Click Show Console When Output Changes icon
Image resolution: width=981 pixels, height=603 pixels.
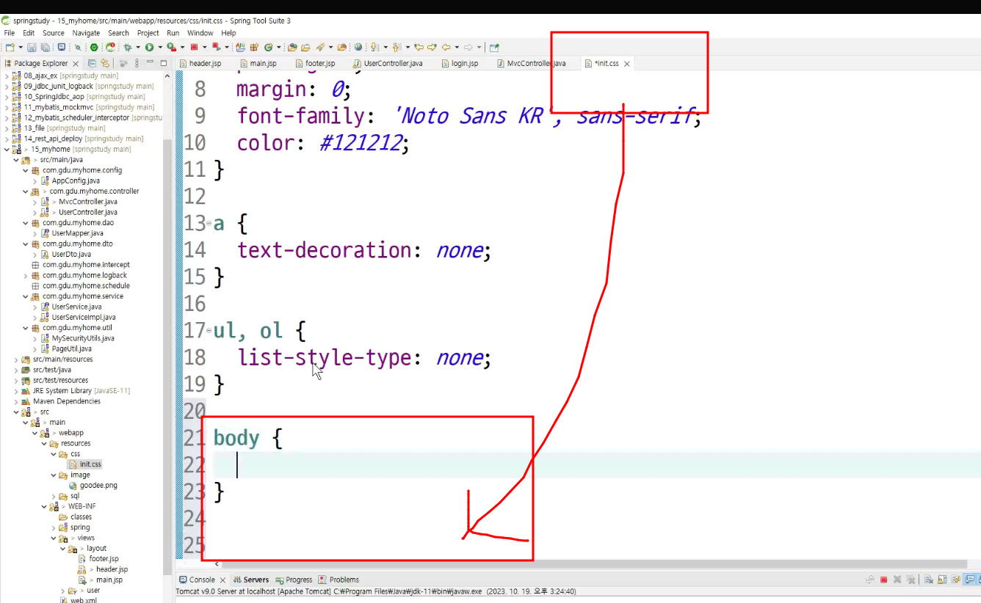click(970, 580)
